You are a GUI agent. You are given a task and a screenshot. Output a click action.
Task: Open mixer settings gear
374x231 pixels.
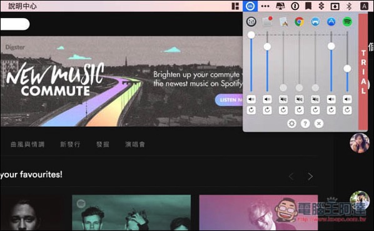(x=291, y=124)
